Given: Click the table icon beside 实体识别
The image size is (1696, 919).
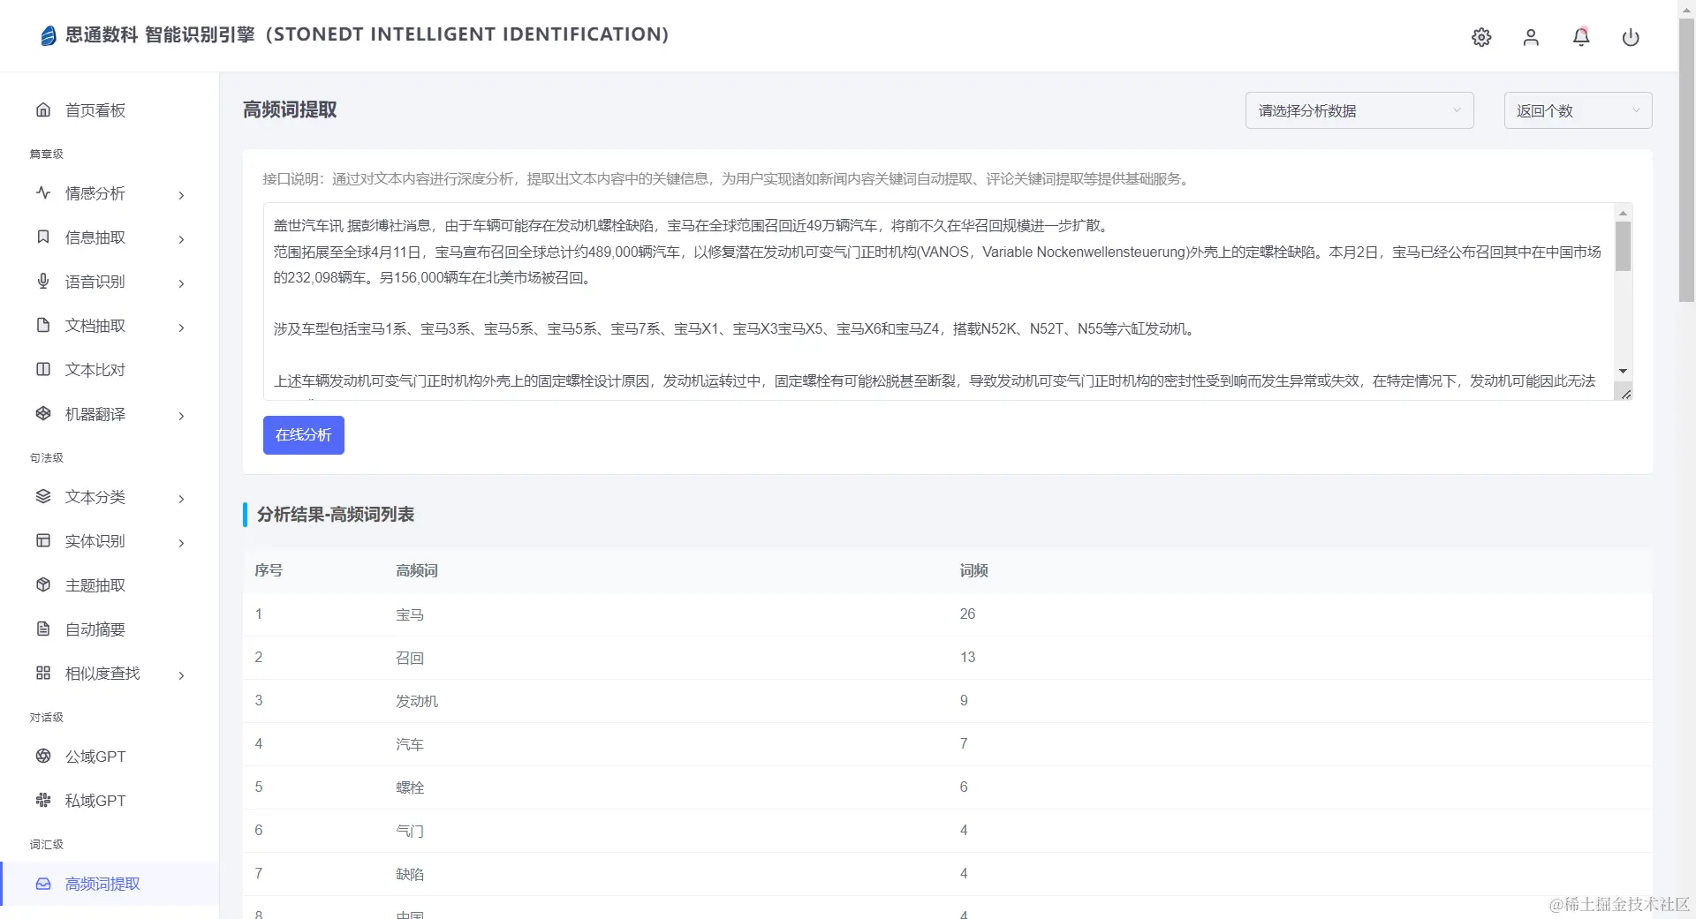Looking at the screenshot, I should click(43, 540).
